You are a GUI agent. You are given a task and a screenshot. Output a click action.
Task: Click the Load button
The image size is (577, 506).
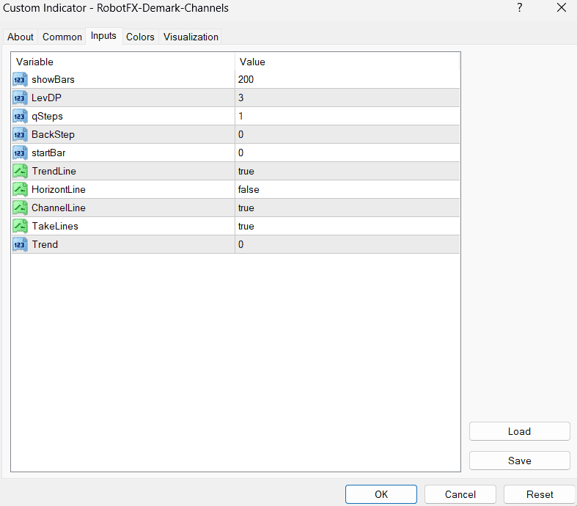pyautogui.click(x=519, y=431)
